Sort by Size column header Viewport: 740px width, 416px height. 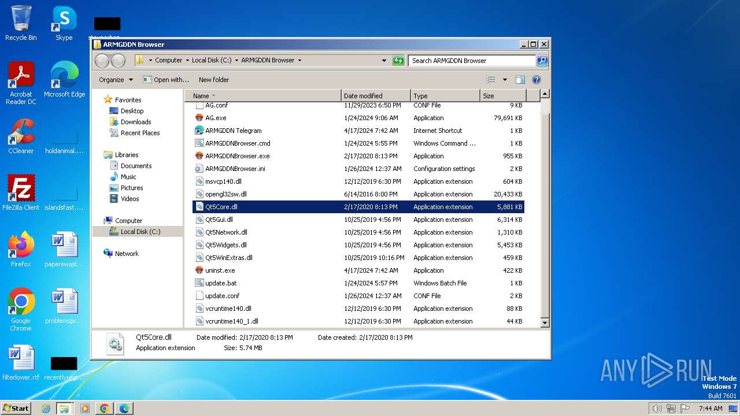click(x=503, y=96)
